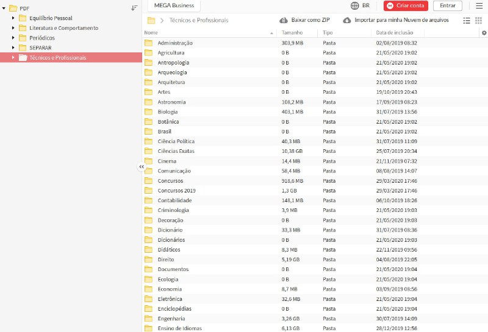The height and width of the screenshot is (332, 488).
Task: Click the Ciências Exatas folder icon
Action: pyautogui.click(x=148, y=151)
